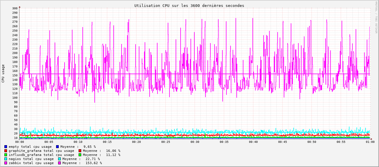Click the 00:45 time axis label
Viewport: 379px width, 167px height.
tap(283, 142)
